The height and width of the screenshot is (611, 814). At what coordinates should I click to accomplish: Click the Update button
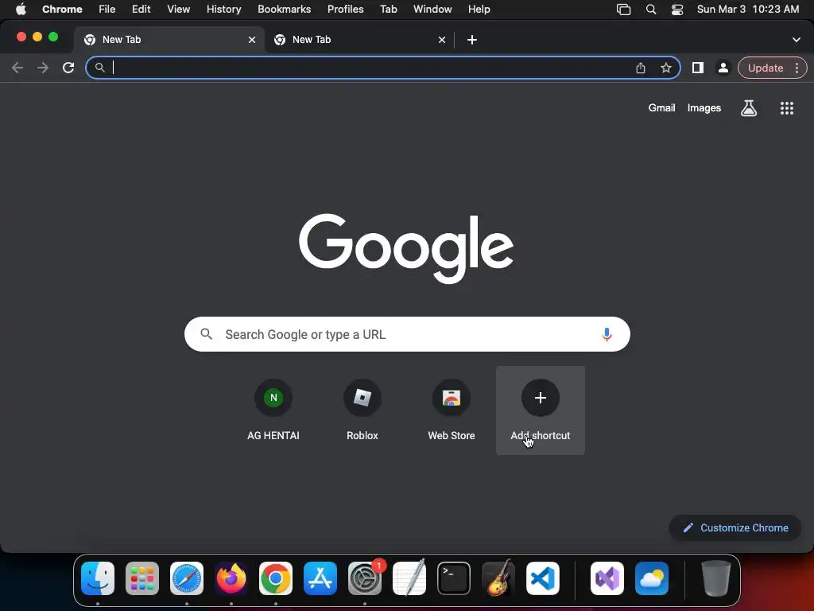click(x=766, y=68)
